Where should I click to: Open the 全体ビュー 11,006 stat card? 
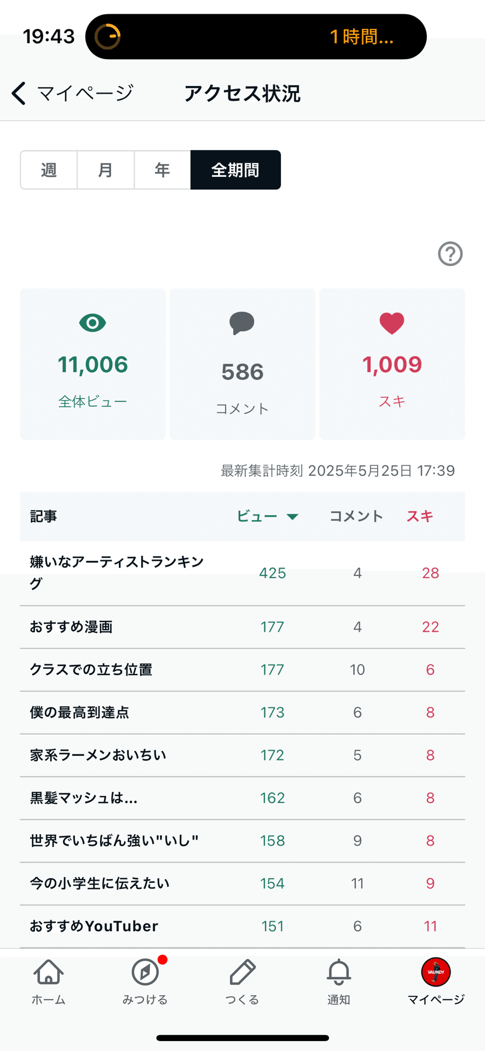pyautogui.click(x=93, y=364)
